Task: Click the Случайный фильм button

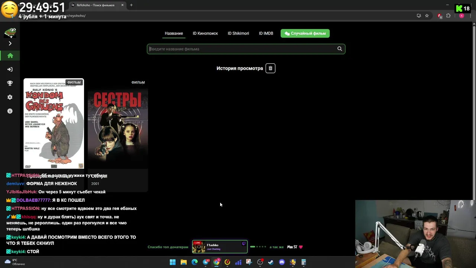Action: click(x=305, y=33)
